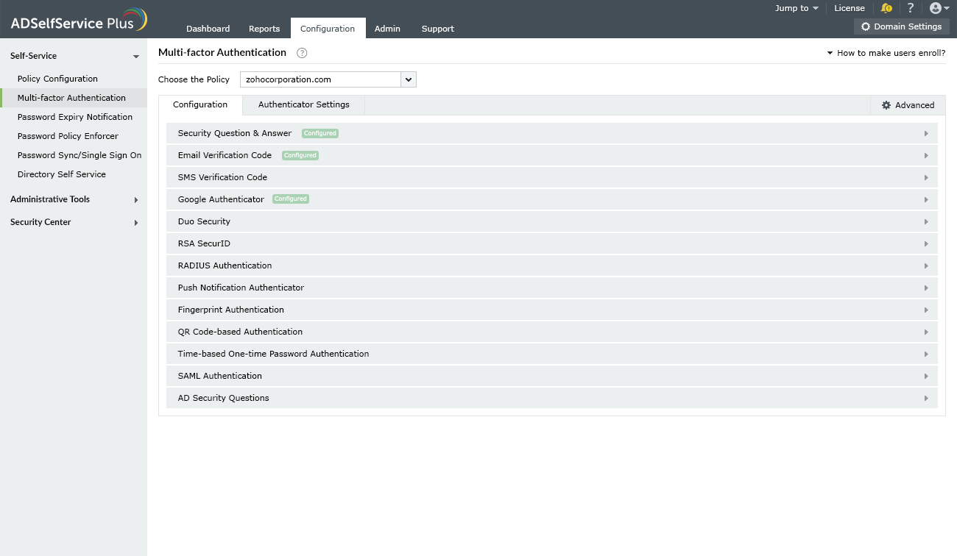Viewport: 957px width, 556px height.
Task: Click the ADSelfService Plus logo
Action: (x=79, y=20)
